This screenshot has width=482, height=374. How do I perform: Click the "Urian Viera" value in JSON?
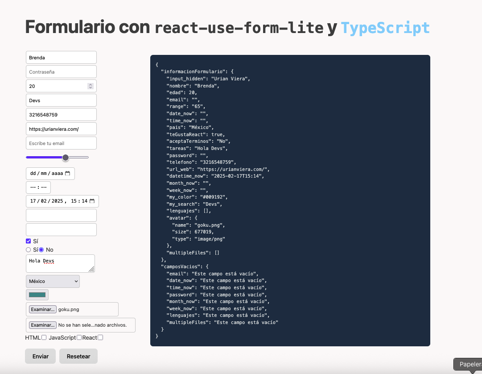coord(229,79)
